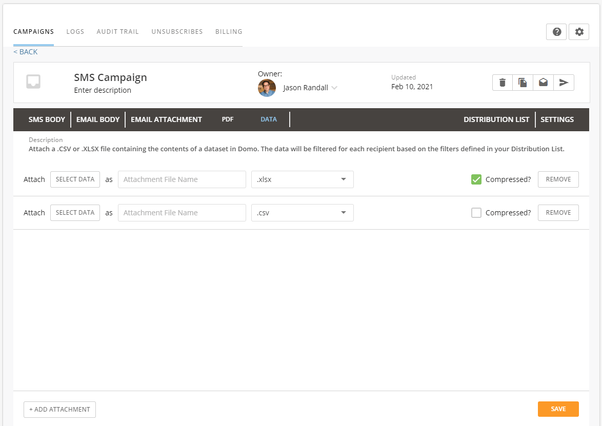Uncheck Compressed for the .xlsx attachment
Screen dimensions: 602x426
tap(476, 179)
